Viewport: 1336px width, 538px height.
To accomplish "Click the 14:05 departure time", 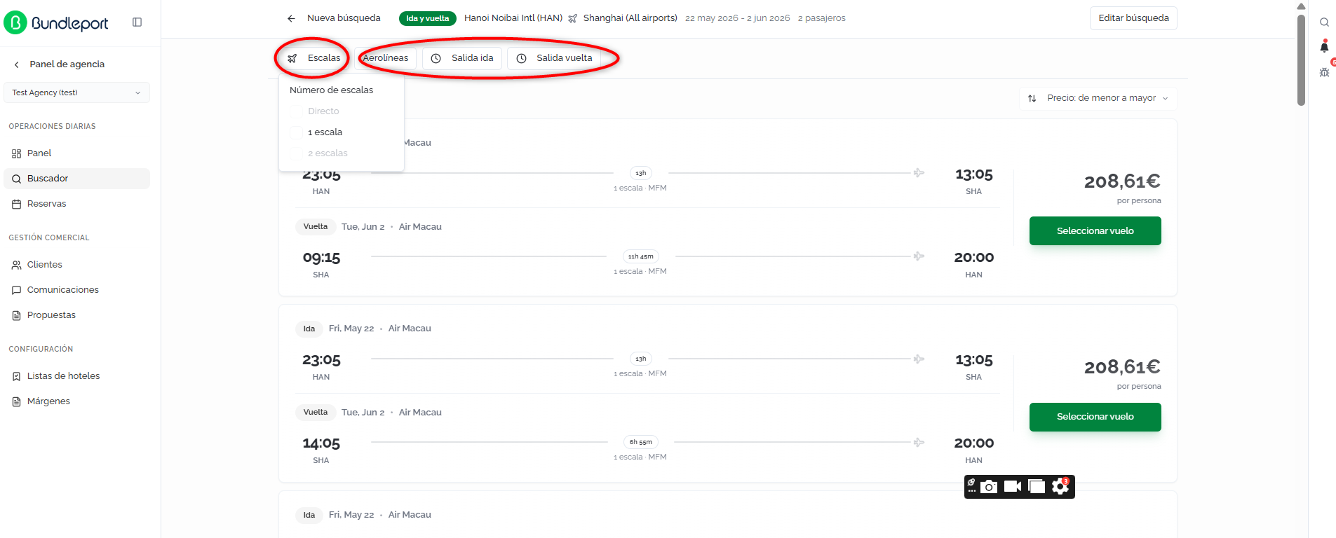I will coord(321,443).
